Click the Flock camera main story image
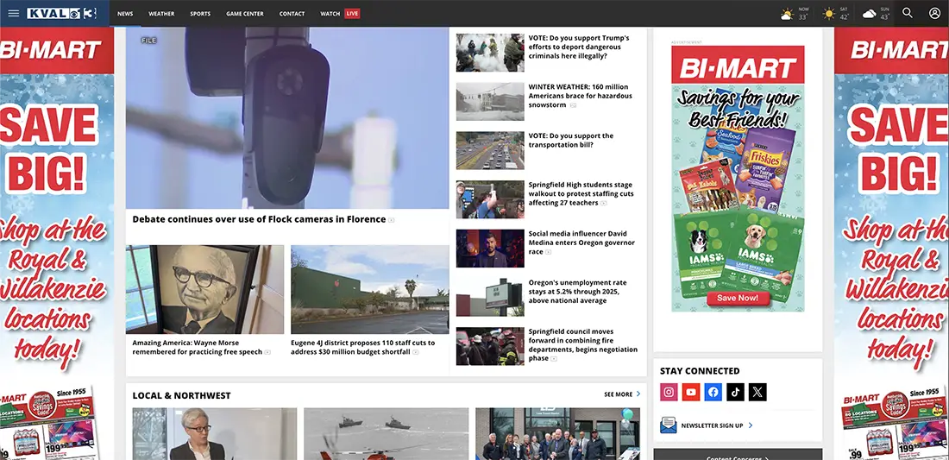Image resolution: width=949 pixels, height=460 pixels. 287,118
